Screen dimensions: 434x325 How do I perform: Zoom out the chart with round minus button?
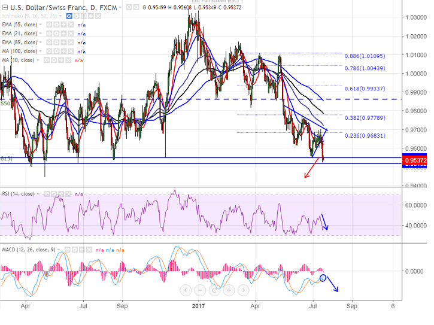[x=200, y=290]
